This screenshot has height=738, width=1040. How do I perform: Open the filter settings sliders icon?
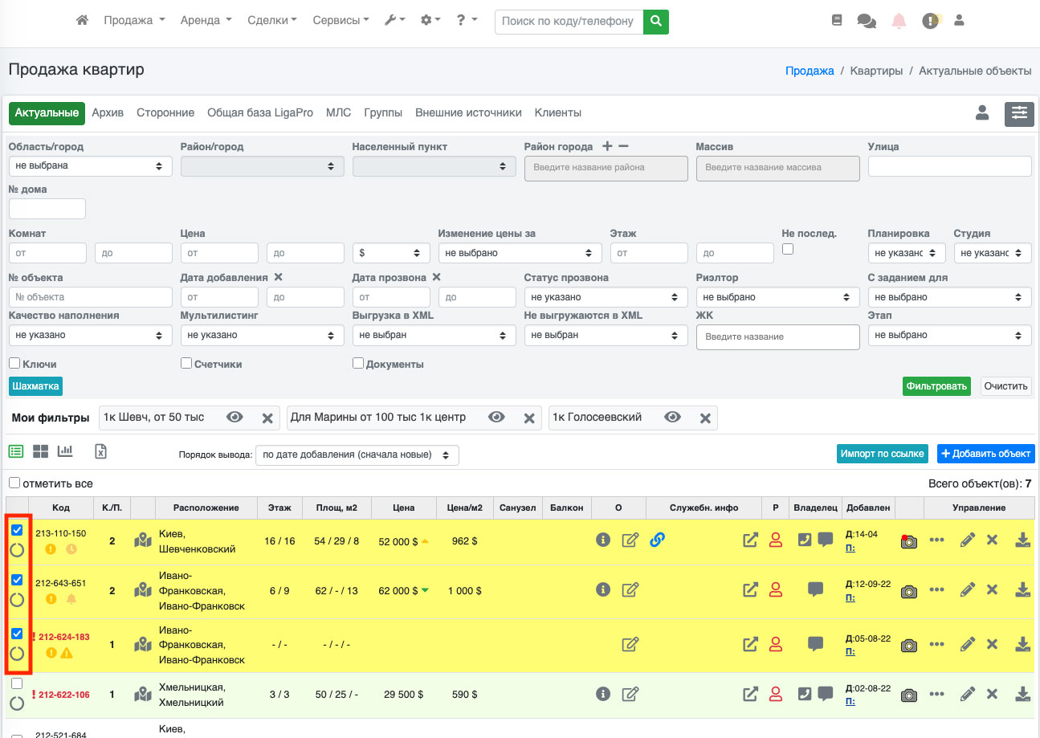point(1019,113)
